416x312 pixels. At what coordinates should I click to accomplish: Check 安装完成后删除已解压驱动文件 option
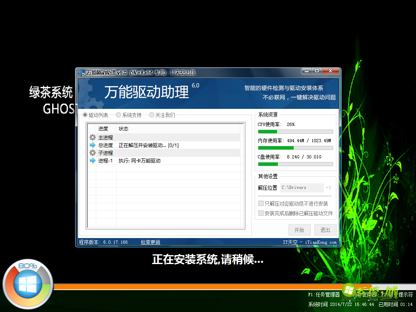262,212
